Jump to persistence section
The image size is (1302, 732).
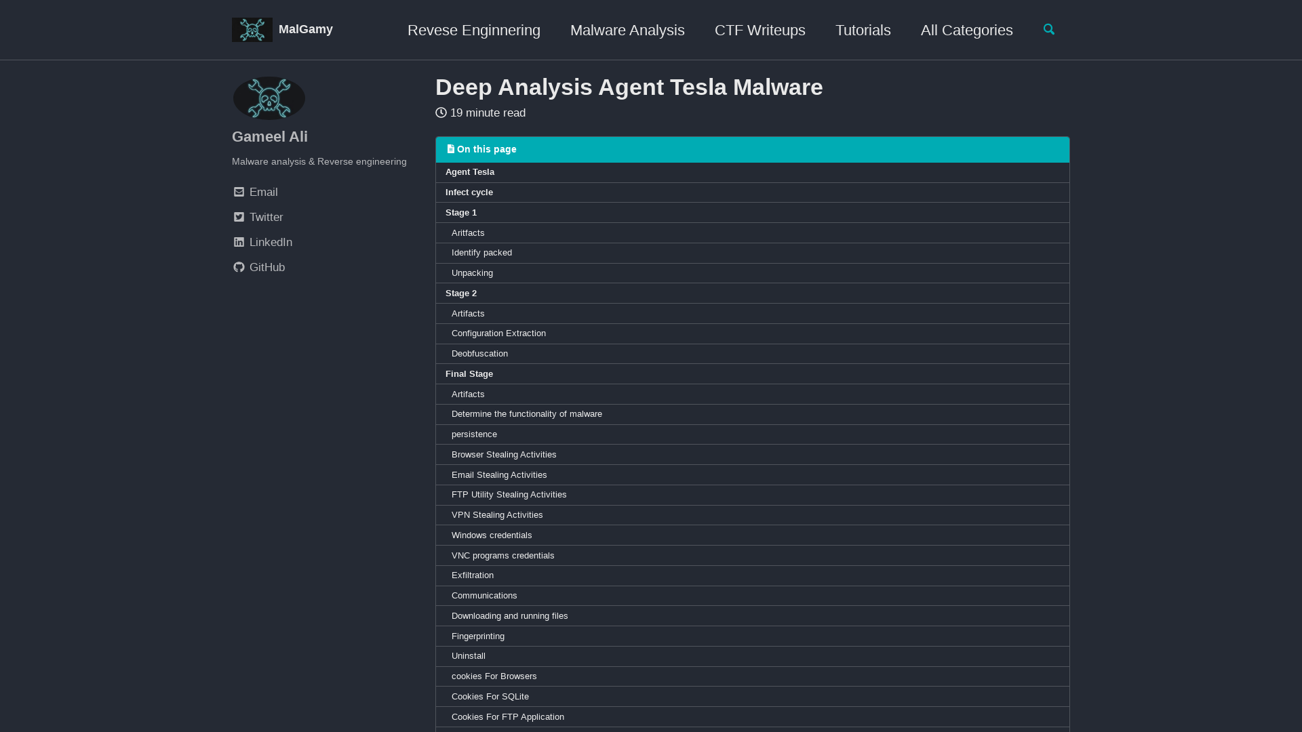tap(753, 434)
